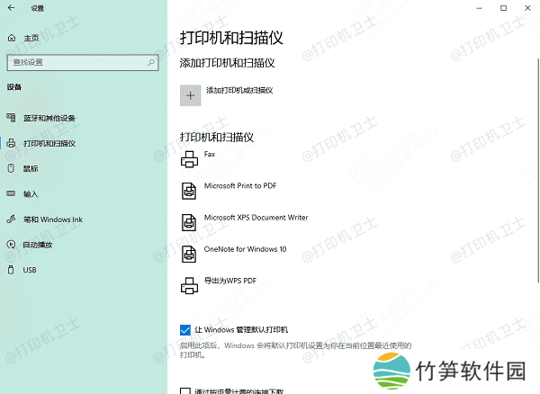Open the 自动播放 settings page

(x=38, y=245)
